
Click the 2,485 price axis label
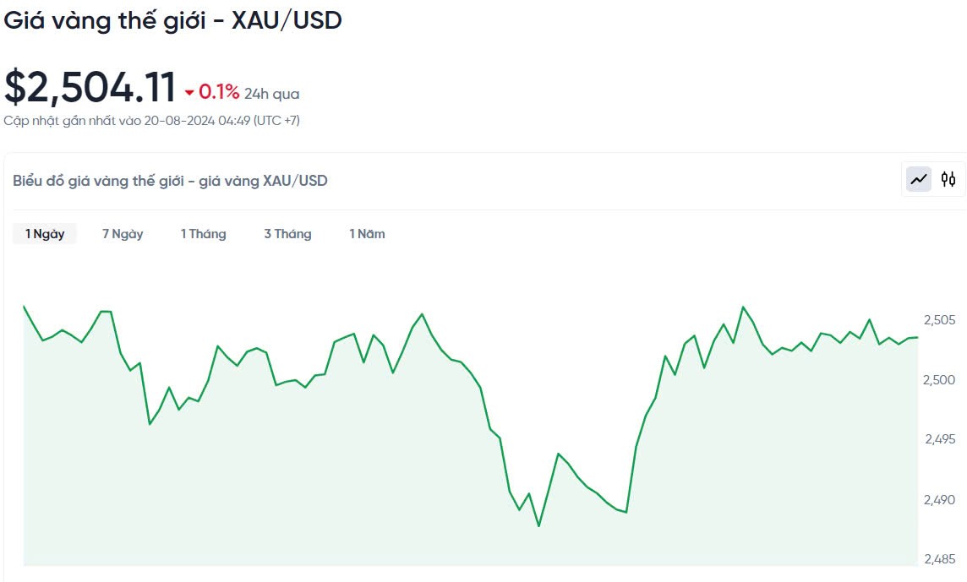[x=939, y=559]
